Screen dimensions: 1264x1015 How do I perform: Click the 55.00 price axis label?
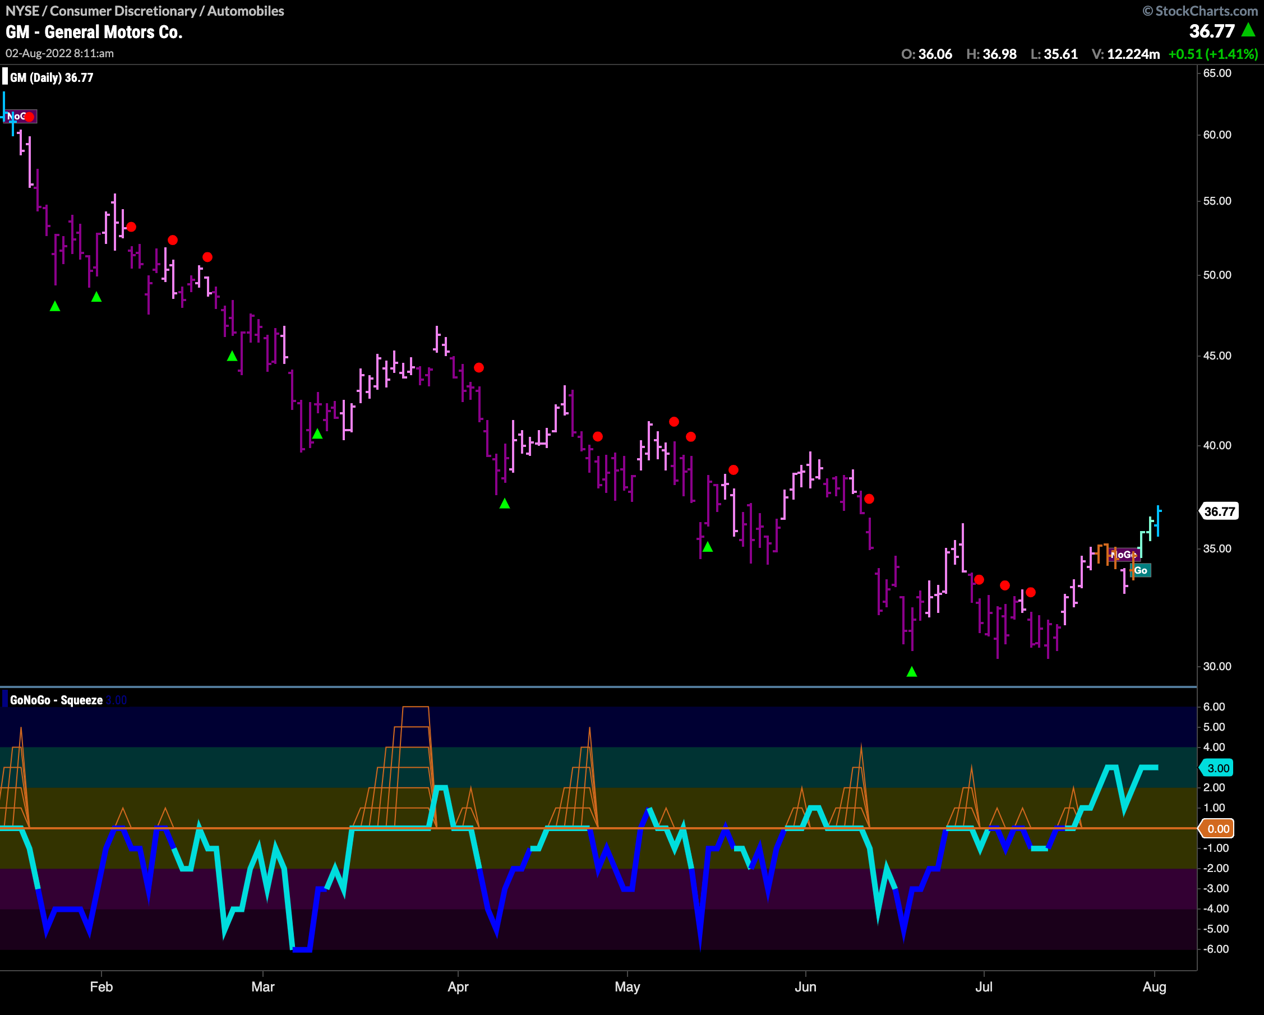point(1217,201)
